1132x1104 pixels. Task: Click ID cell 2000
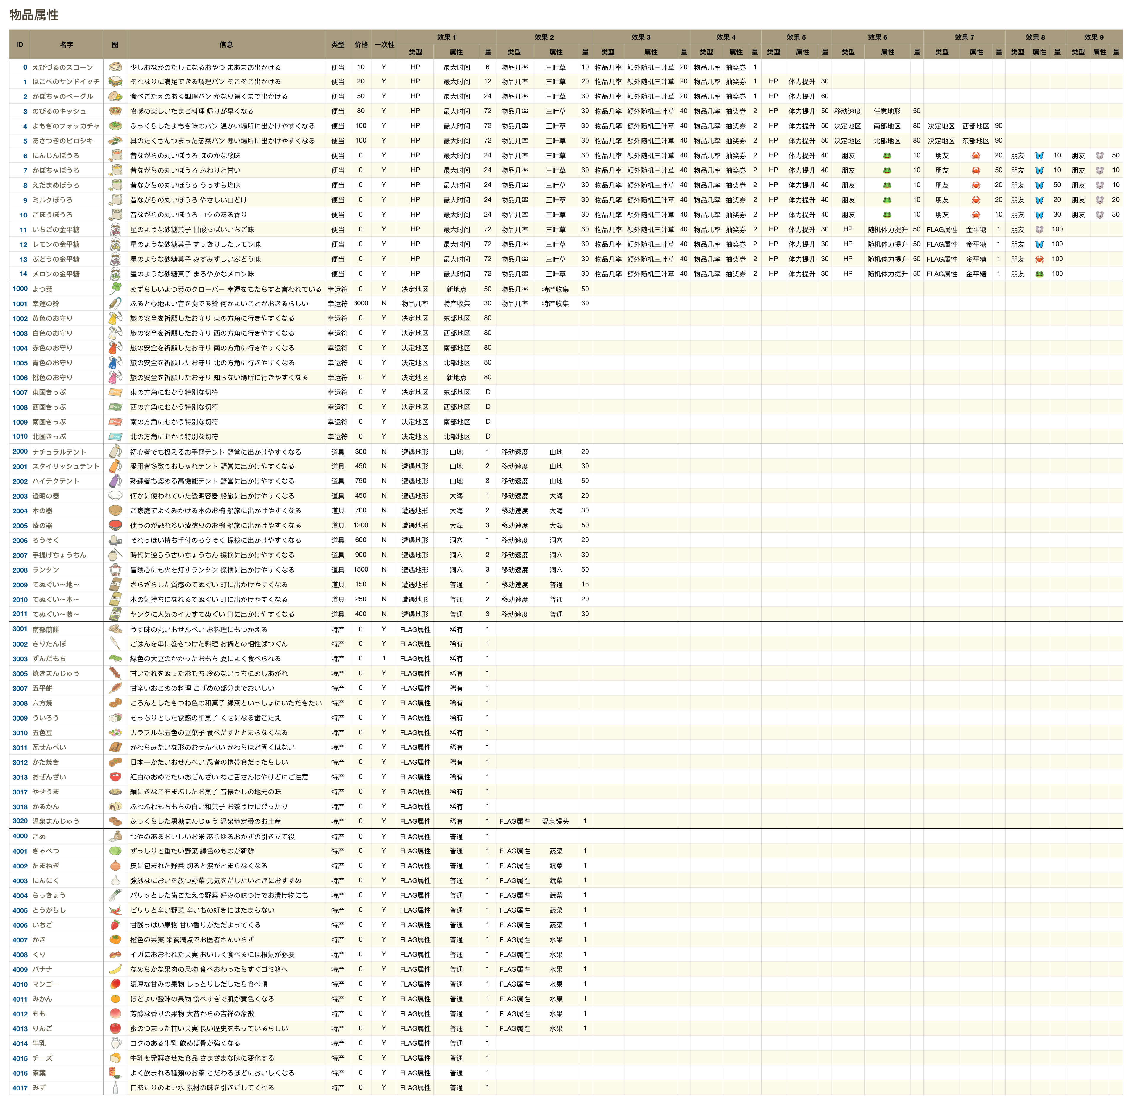20,452
